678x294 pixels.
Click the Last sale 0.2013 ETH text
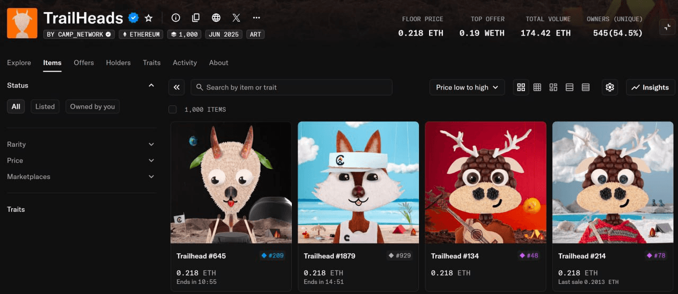click(588, 282)
